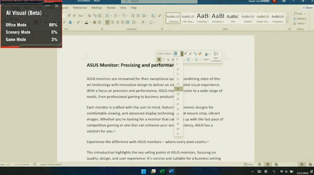Expand the Calibri font name dropdown

(x=172, y=54)
